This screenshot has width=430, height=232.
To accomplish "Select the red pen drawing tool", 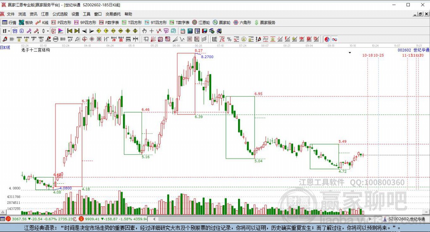I will (x=5, y=39).
